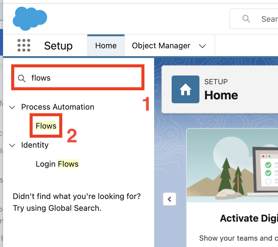
Task: Open the Object Manager dropdown chevron
Action: pyautogui.click(x=202, y=46)
